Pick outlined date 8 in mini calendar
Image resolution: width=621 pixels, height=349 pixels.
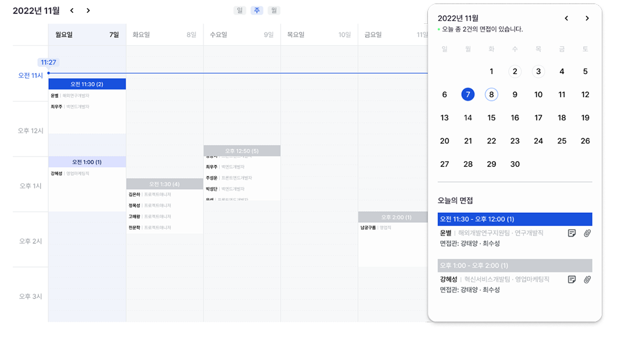click(x=491, y=94)
